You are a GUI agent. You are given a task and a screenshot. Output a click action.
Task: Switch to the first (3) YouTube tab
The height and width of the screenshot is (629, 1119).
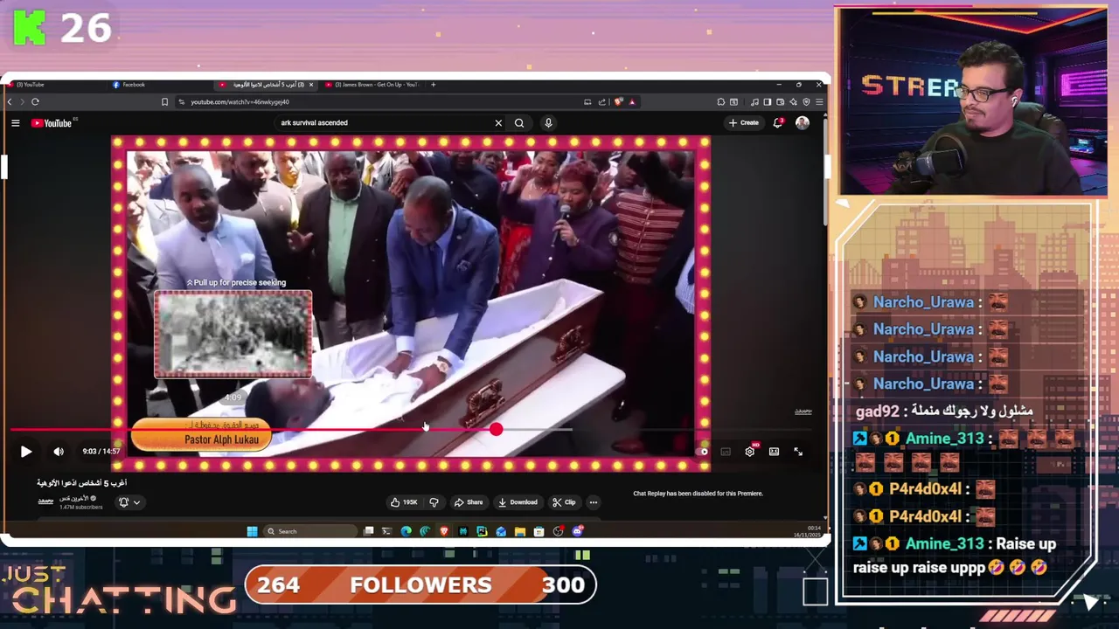[54, 85]
